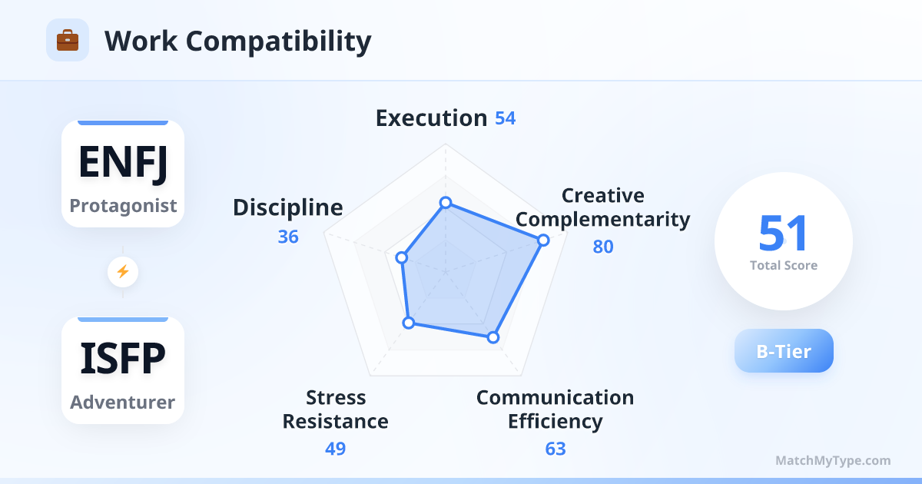Open the MatchMyType.com link
The width and height of the screenshot is (922, 484).
point(833,461)
